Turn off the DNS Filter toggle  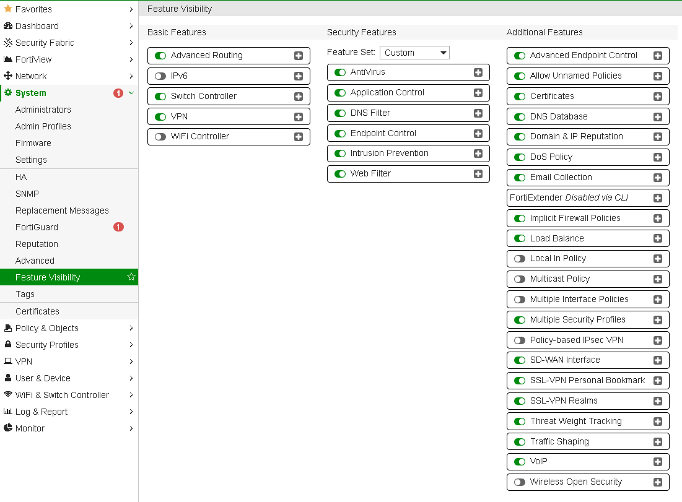(x=340, y=113)
